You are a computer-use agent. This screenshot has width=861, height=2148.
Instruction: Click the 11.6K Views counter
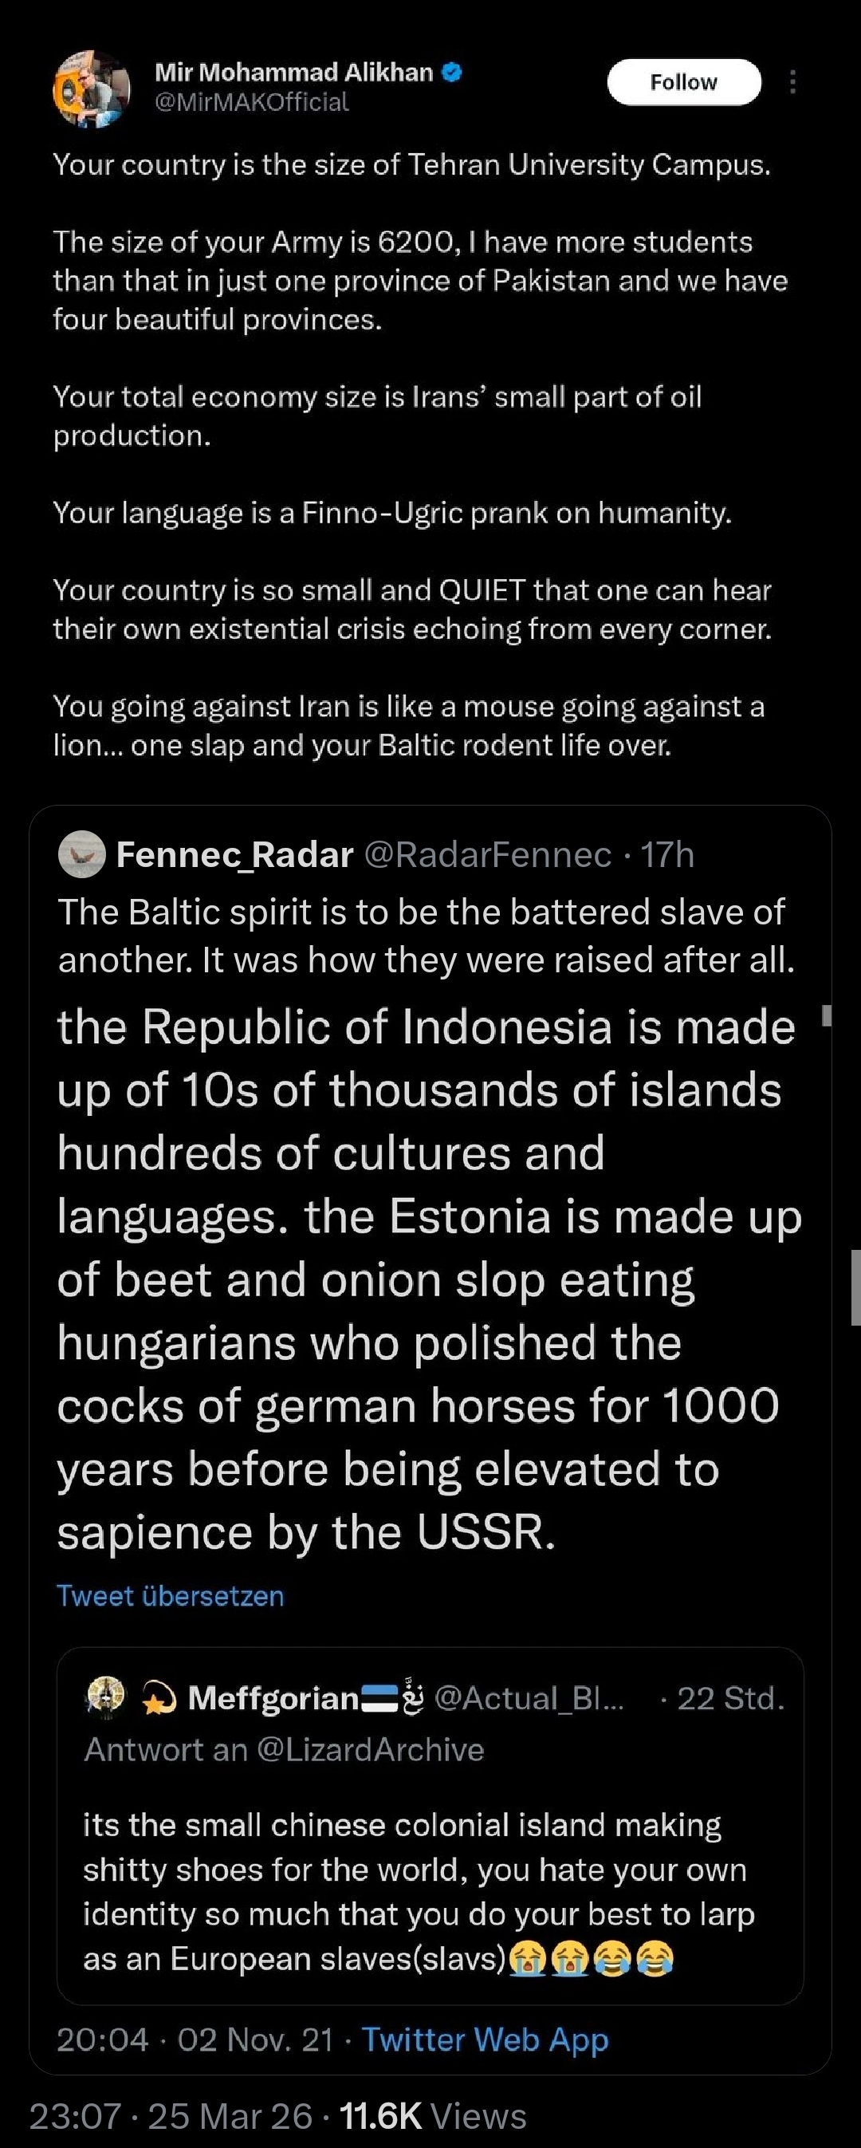434,2115
